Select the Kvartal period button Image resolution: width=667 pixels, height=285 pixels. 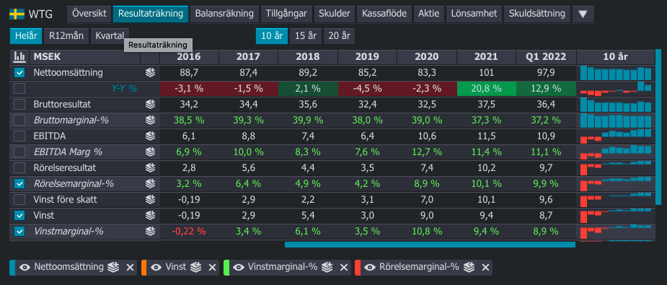click(110, 36)
